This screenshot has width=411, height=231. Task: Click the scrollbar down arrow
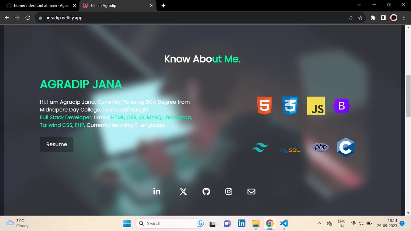point(408,213)
